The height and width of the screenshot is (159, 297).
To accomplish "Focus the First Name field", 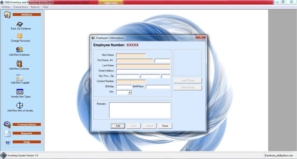I will 135,61.
